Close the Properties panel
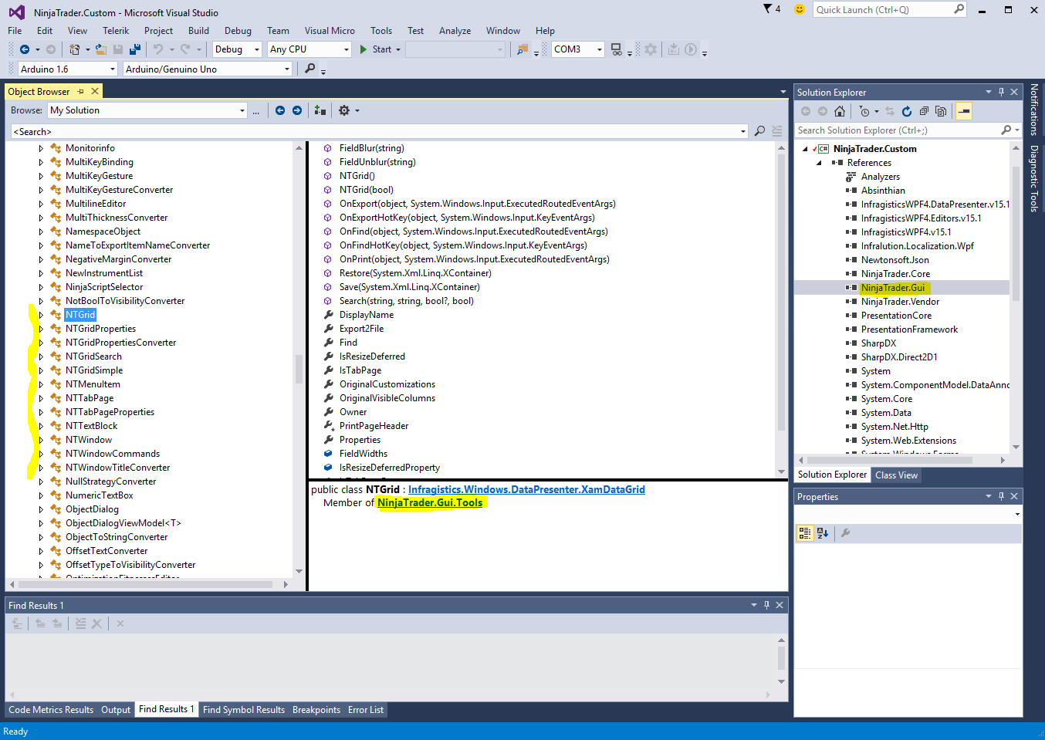Screen dimensions: 1045x740 click(x=1014, y=496)
